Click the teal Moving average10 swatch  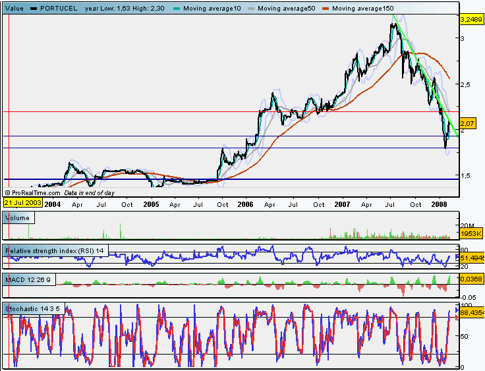click(177, 9)
